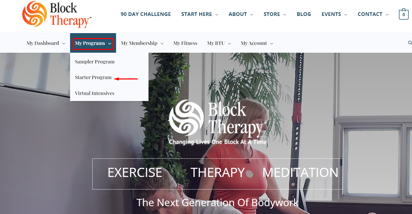Open the CONTACT dropdown menu

373,14
